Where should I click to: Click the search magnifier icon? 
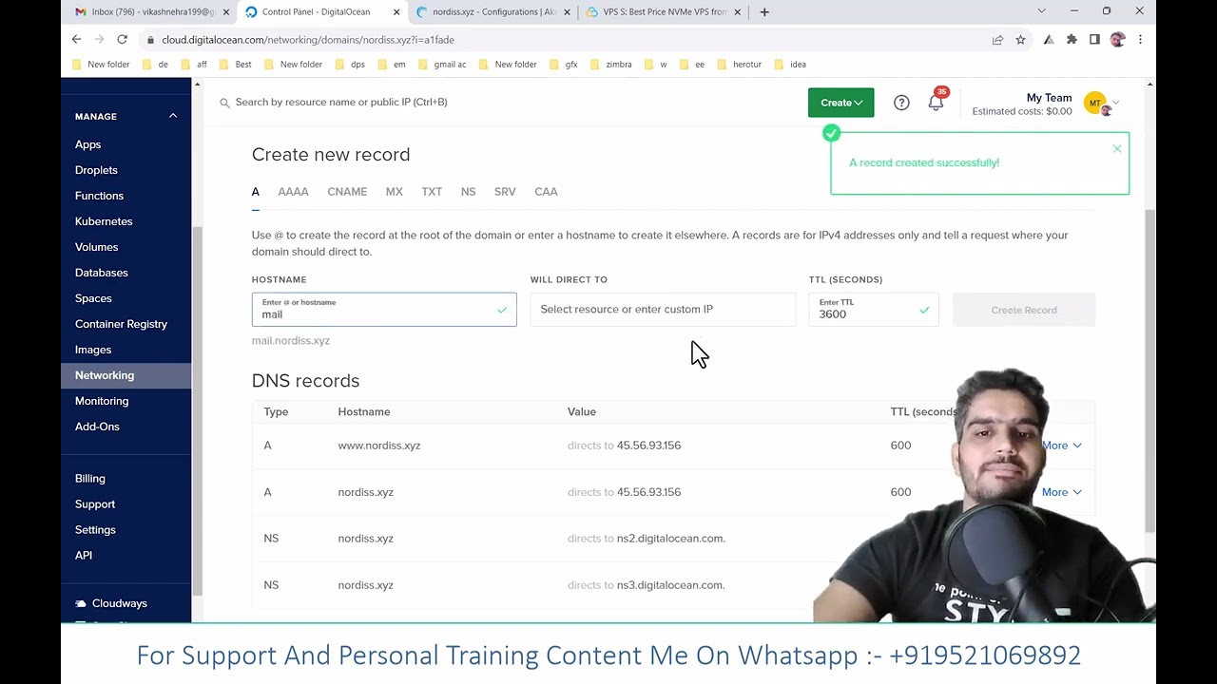(225, 103)
